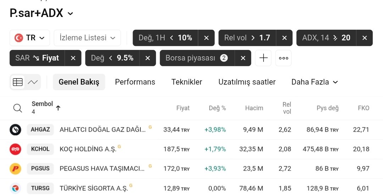Click the search magnifier icon
This screenshot has height=195, width=383.
click(18, 108)
